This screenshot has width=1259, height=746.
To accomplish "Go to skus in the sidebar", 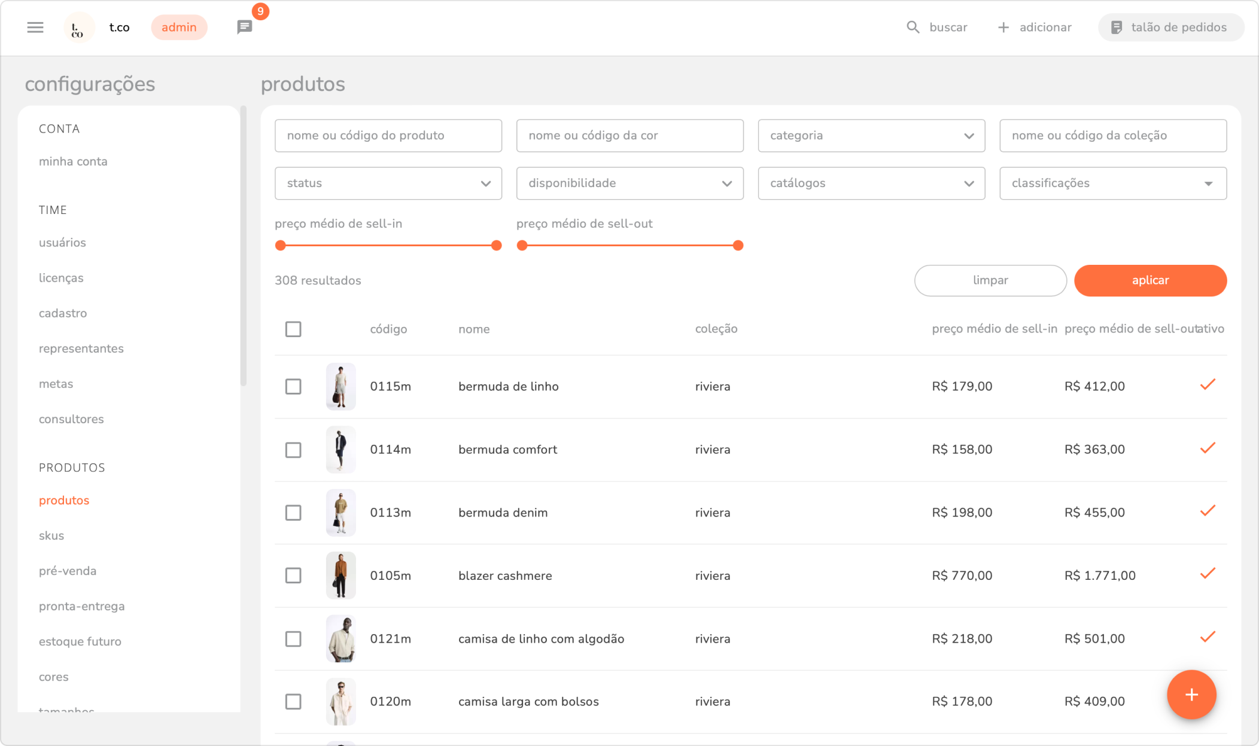I will click(51, 536).
